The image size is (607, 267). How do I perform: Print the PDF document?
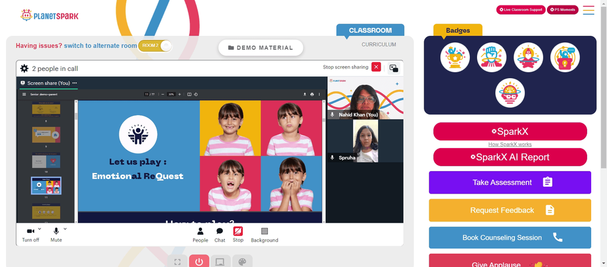(x=312, y=95)
